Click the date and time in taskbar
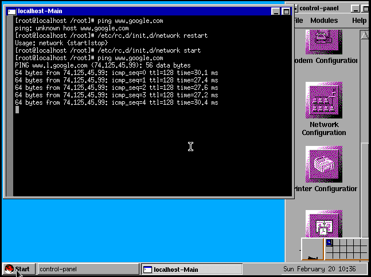 point(319,269)
